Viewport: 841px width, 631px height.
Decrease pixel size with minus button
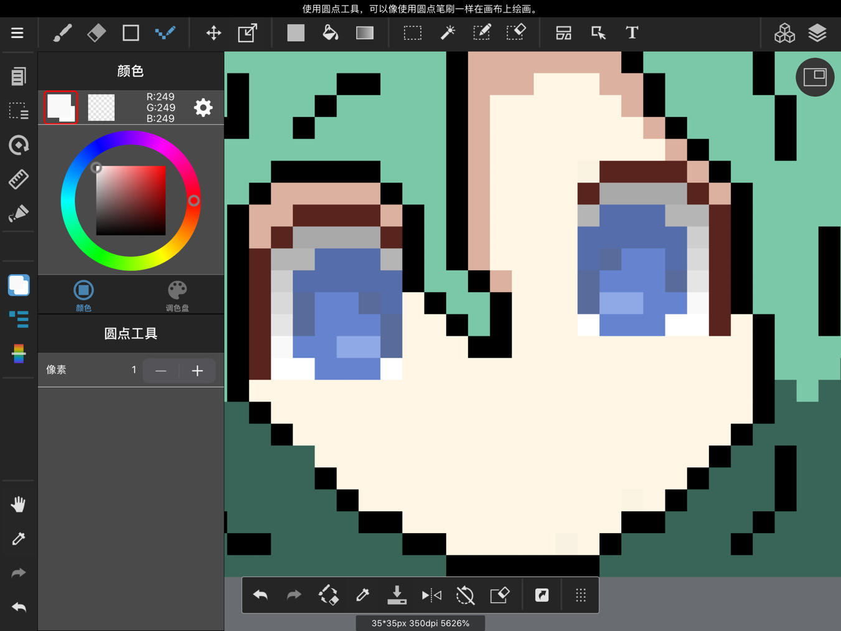tap(161, 371)
